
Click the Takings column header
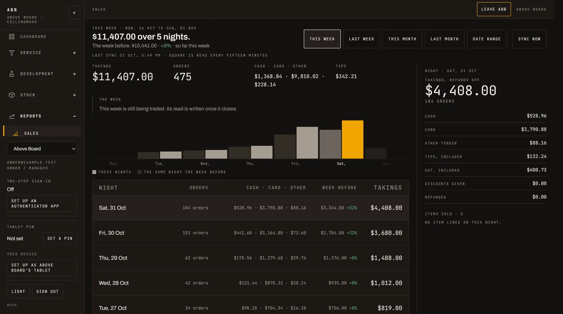[388, 188]
